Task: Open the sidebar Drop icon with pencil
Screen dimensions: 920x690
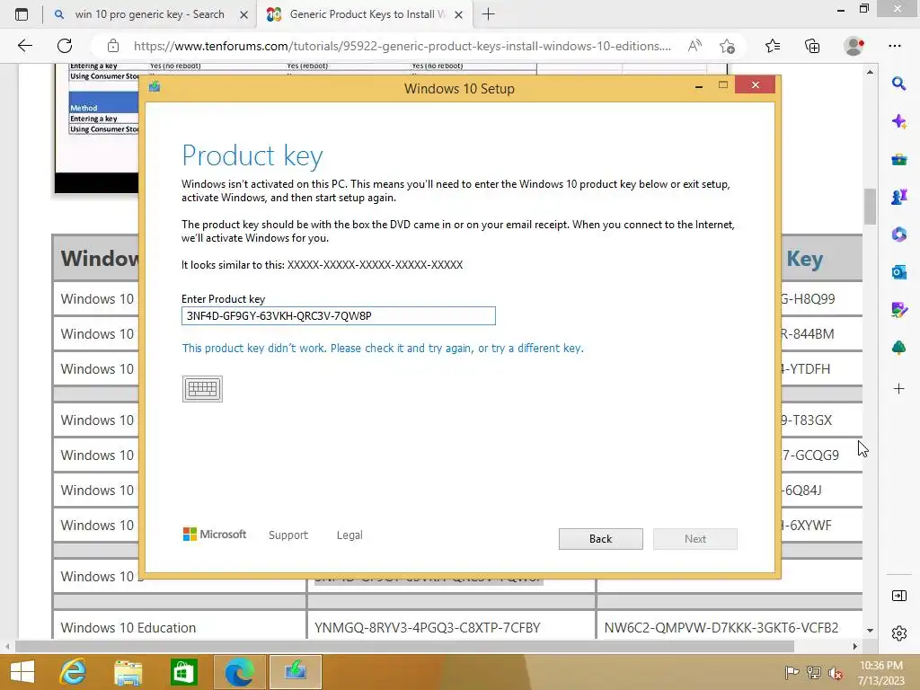Action: point(898,310)
